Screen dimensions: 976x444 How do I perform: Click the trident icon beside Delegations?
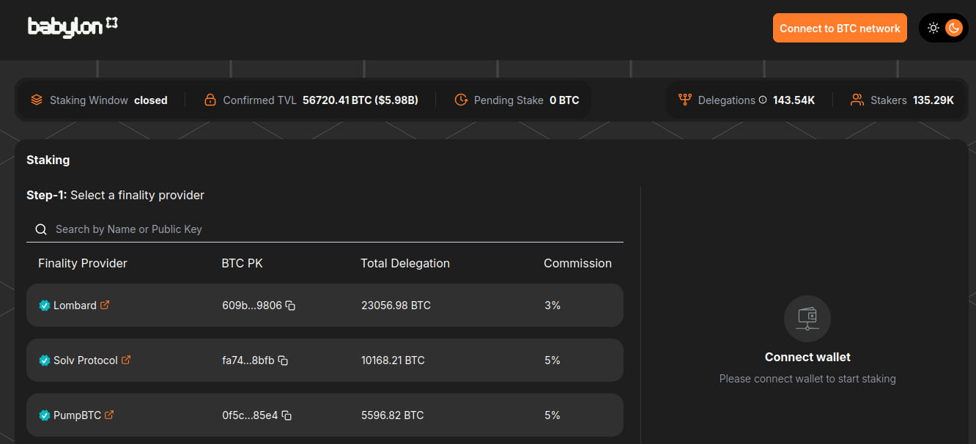click(684, 100)
